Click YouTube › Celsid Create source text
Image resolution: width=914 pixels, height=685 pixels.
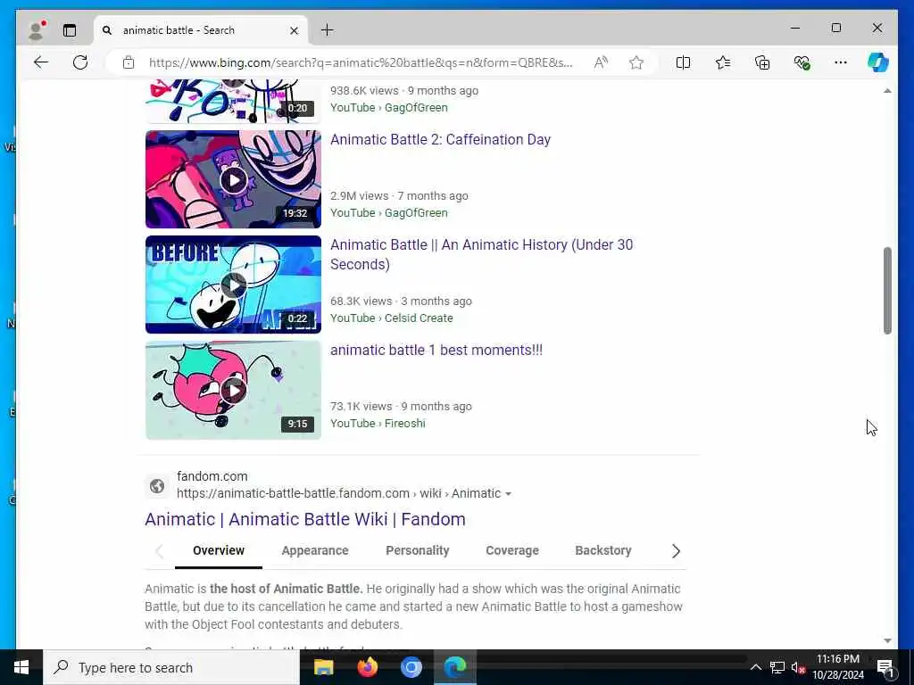[x=392, y=318]
